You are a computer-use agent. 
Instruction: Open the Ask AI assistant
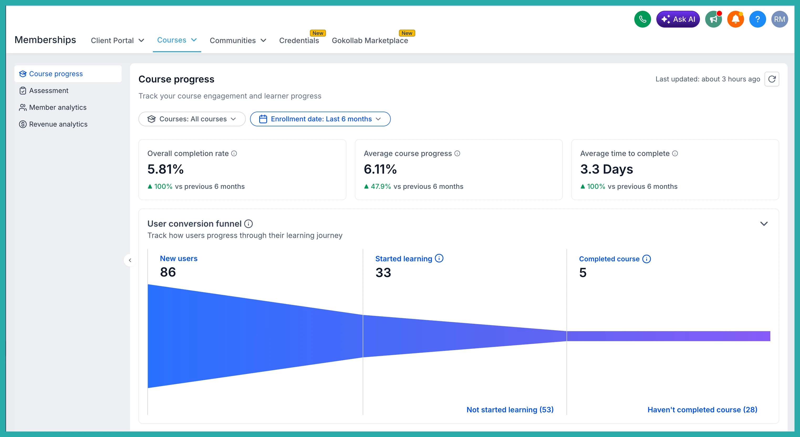coord(678,19)
